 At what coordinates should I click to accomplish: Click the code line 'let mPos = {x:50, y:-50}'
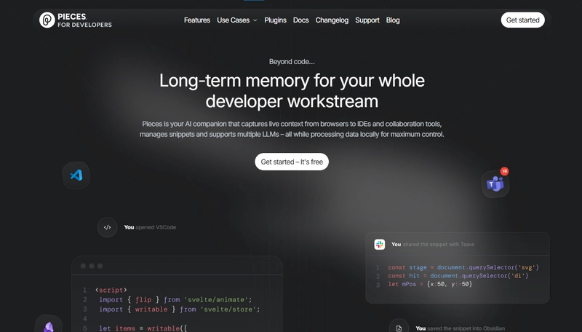(430, 284)
